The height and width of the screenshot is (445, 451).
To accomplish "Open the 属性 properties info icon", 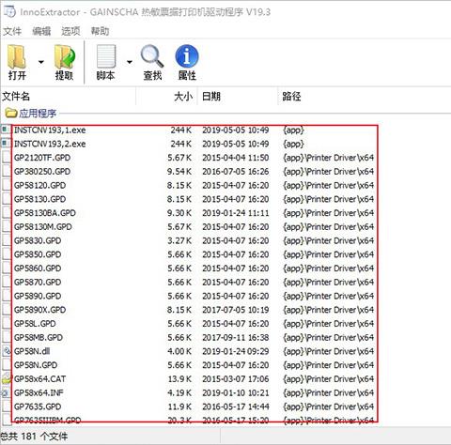I will point(187,62).
